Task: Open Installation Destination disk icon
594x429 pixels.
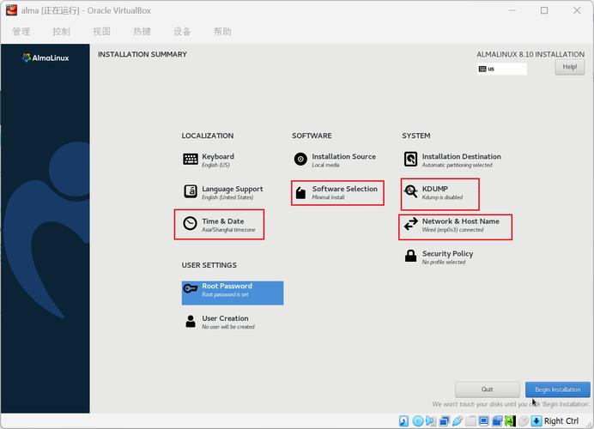Action: pos(410,159)
